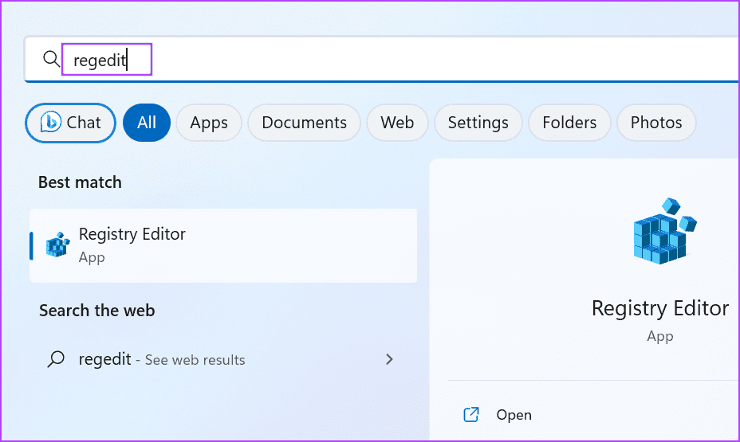Select the All filter tab
Screen dimensions: 740x442
pyautogui.click(x=146, y=123)
